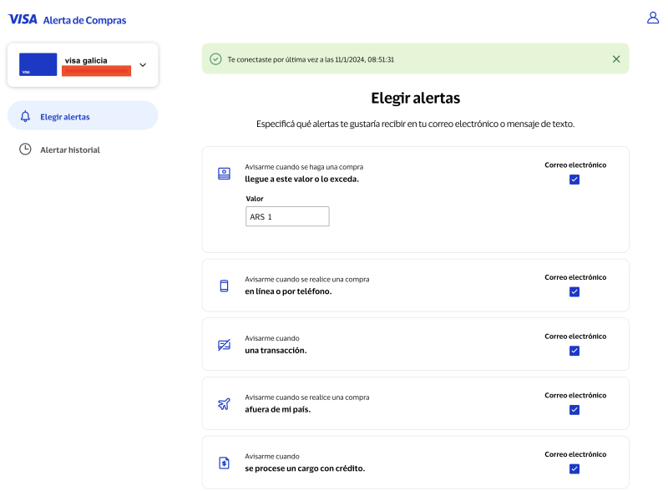Expand the visa galicia card dropdown
The image size is (668, 491).
pos(143,65)
